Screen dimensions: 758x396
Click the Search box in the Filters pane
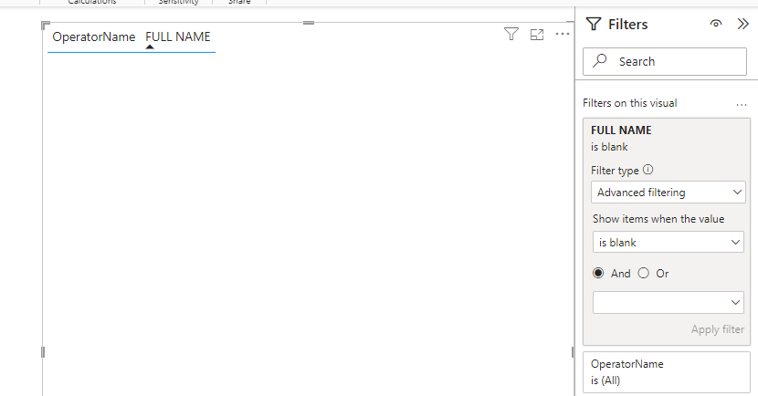point(665,61)
